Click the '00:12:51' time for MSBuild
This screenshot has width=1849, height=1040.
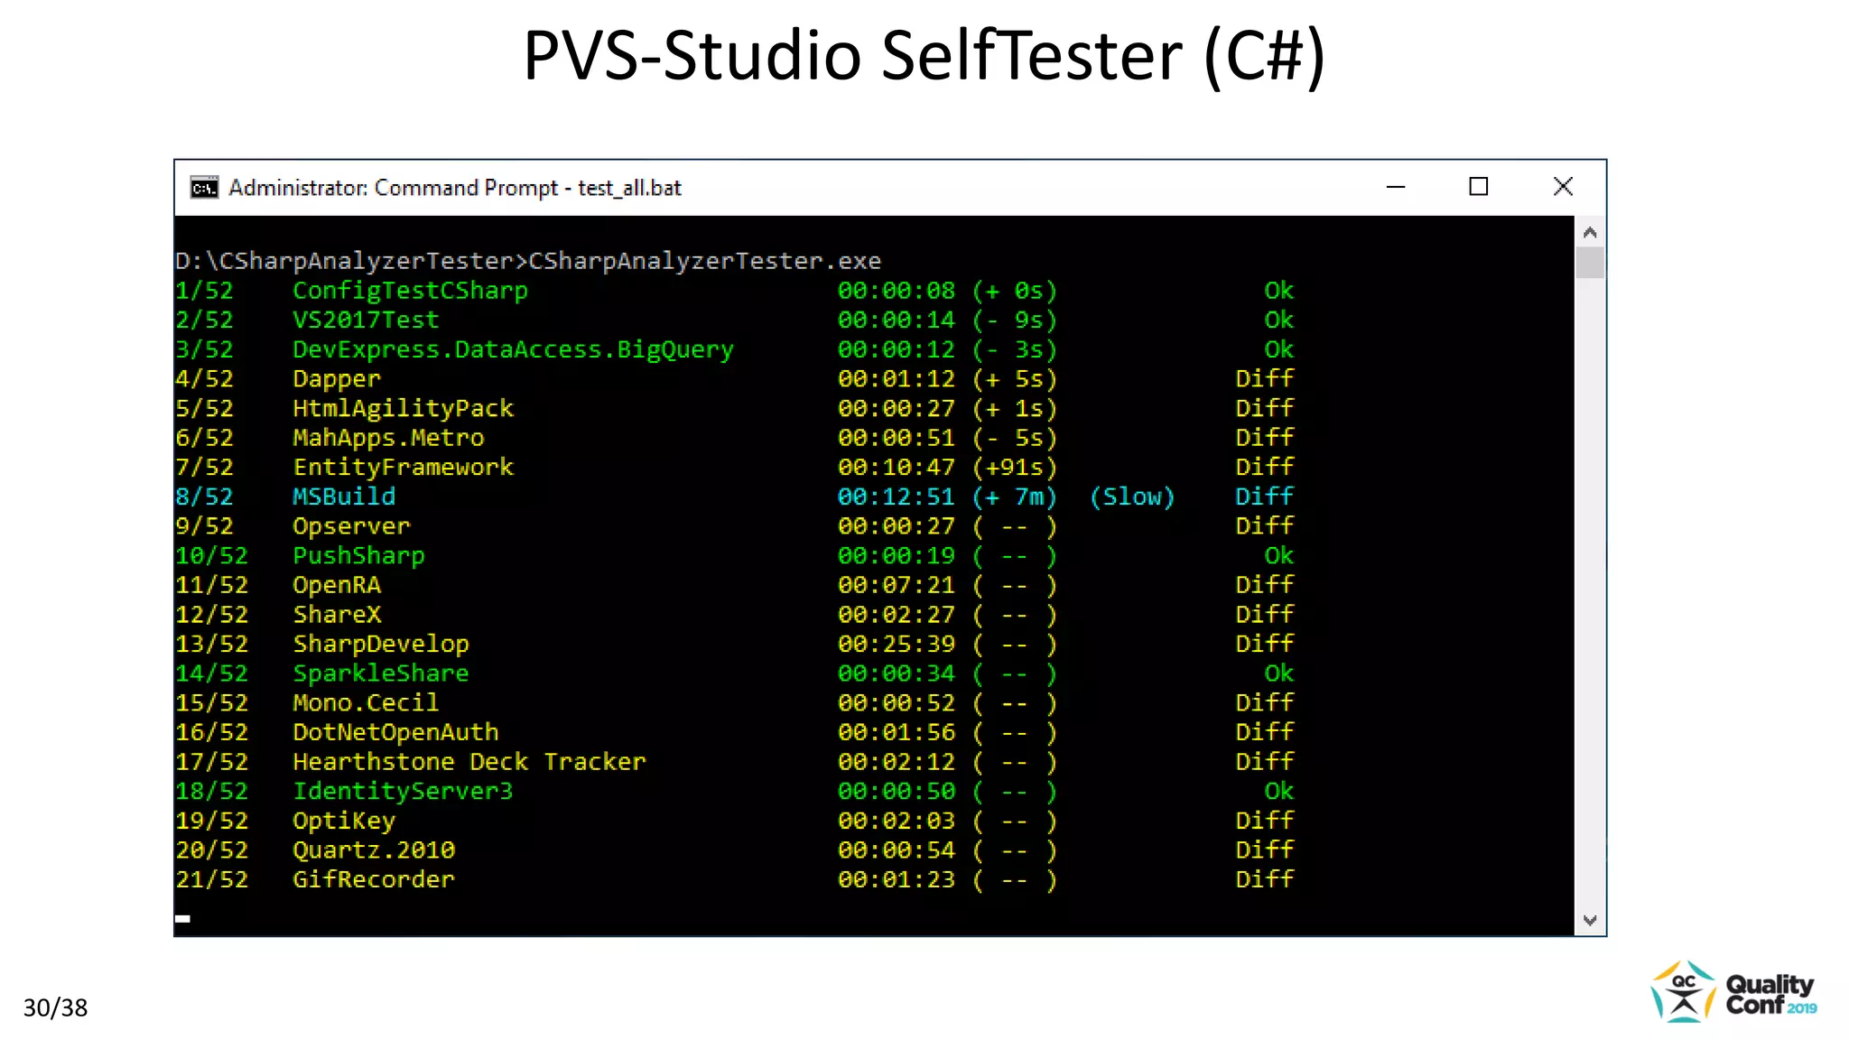pos(896,497)
